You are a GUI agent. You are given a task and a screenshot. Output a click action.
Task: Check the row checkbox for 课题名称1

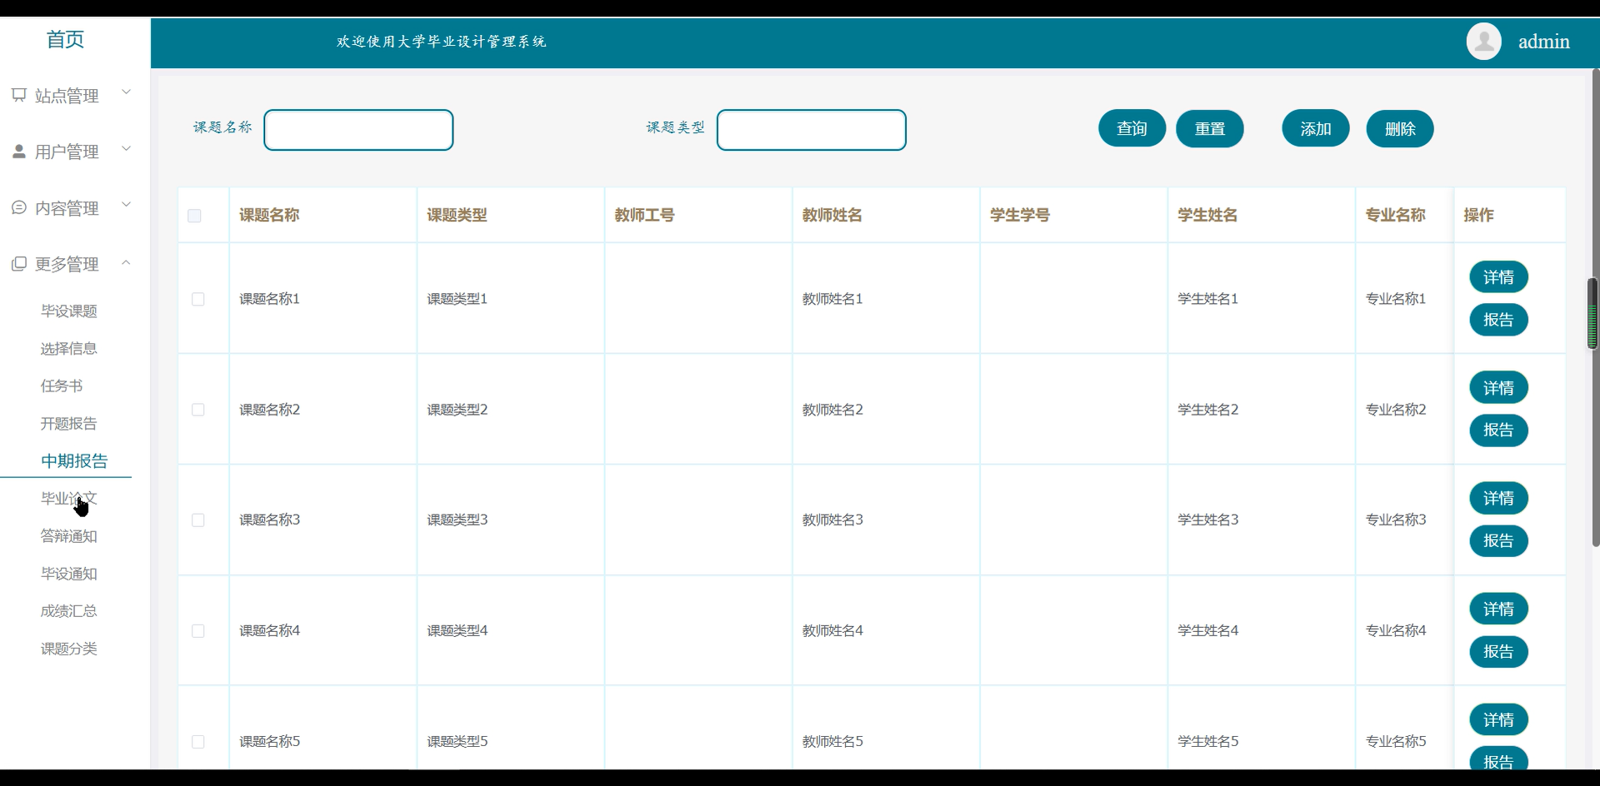197,299
